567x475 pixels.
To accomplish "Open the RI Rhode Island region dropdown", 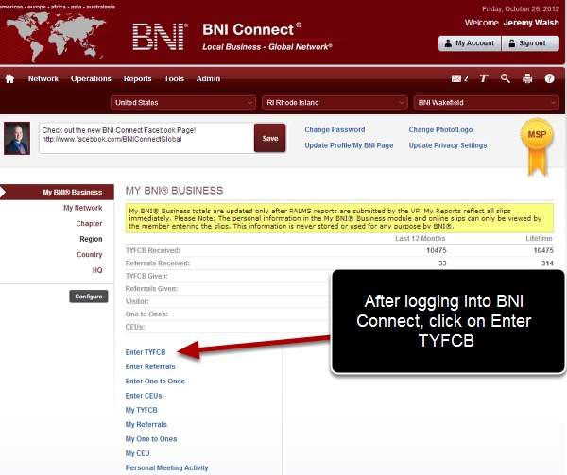I will click(x=335, y=102).
